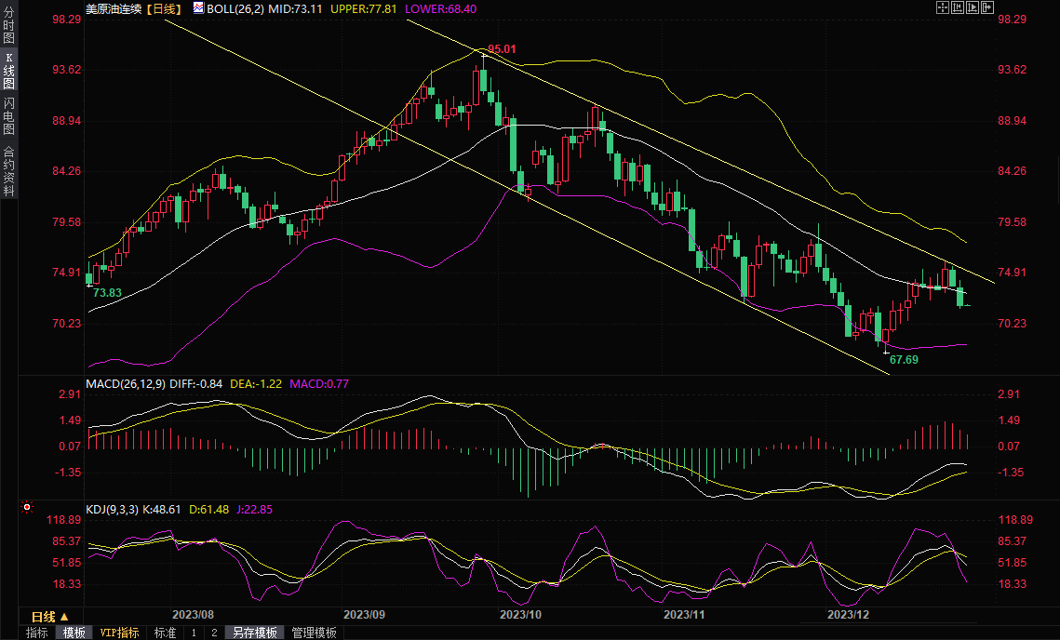The height and width of the screenshot is (640, 1060).
Task: Click the BOLL indicator chart icon
Action: coord(199,7)
